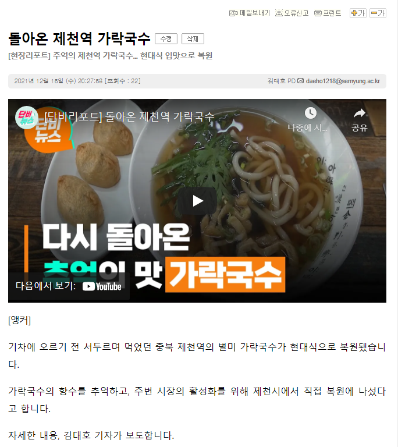The height and width of the screenshot is (447, 398).
Task: Click the 수정 edit button
Action: coord(166,39)
